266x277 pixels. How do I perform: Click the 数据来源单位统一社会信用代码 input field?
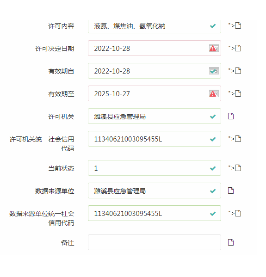coord(155,213)
